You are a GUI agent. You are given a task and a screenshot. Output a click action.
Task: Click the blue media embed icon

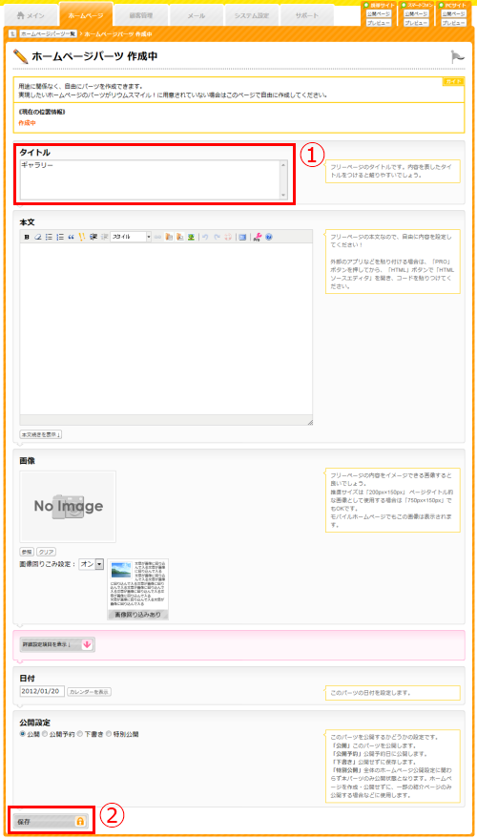(242, 237)
